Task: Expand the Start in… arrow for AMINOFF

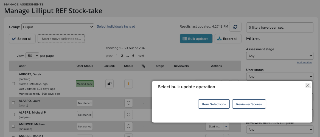Action: [x=226, y=126]
